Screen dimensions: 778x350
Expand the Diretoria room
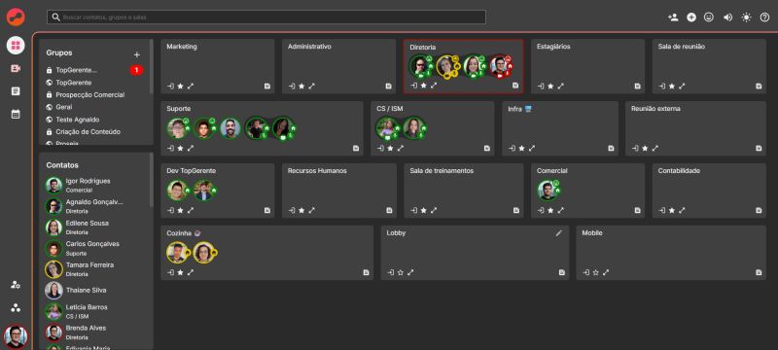click(434, 86)
